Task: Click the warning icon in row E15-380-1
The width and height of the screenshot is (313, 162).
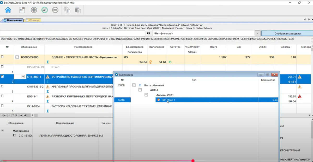Action: (x=47, y=77)
